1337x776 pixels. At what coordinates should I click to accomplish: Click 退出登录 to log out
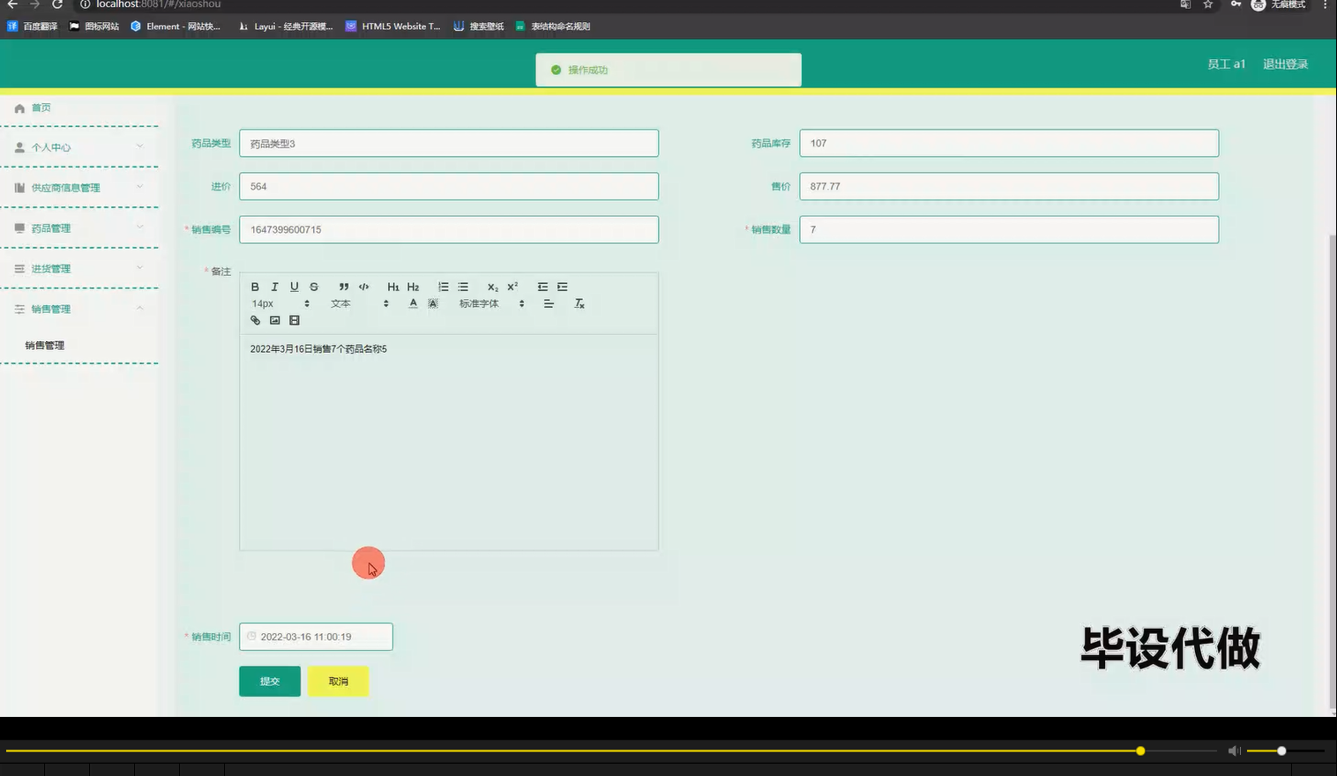[x=1285, y=63]
